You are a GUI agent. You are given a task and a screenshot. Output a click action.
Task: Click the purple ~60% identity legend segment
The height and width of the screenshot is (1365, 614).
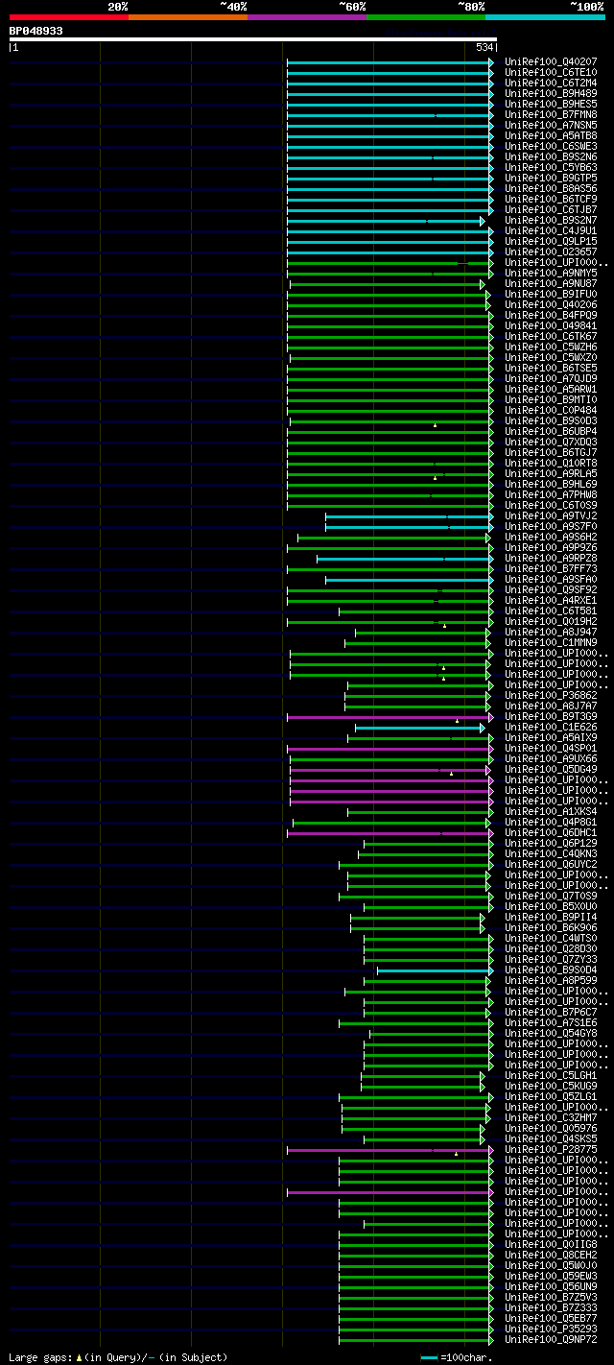(x=307, y=16)
